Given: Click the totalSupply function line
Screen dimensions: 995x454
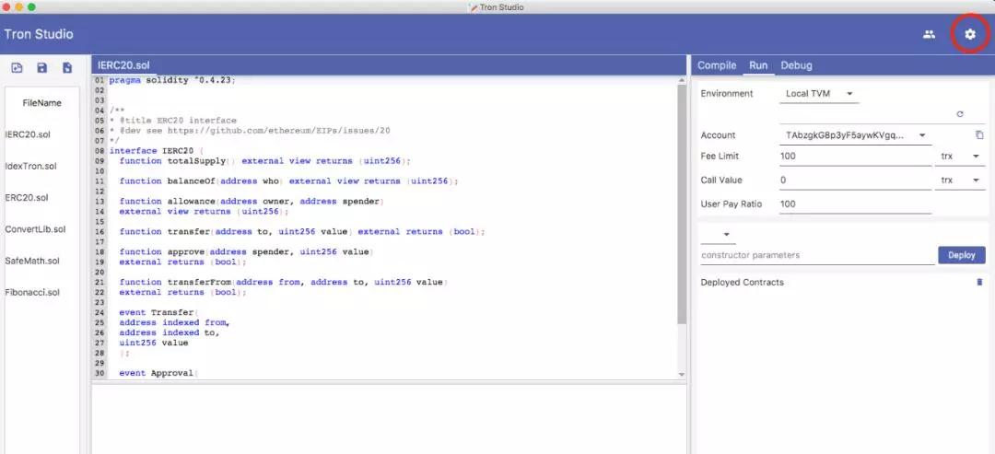Looking at the screenshot, I should [x=265, y=161].
